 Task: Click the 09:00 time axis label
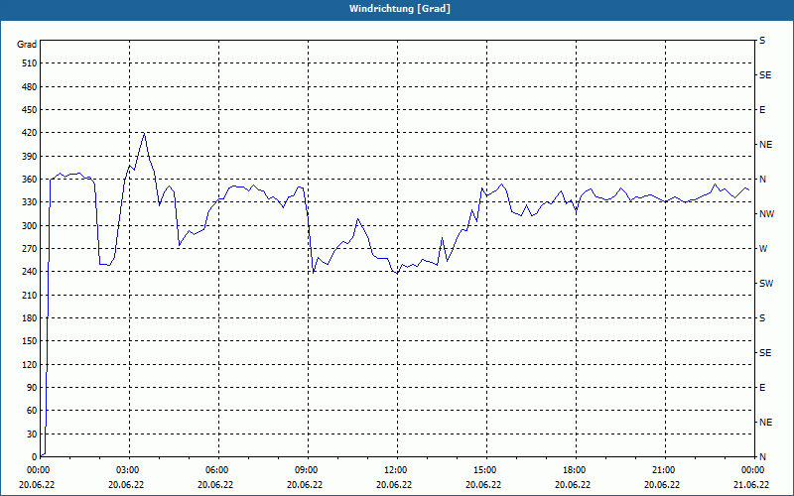point(308,470)
